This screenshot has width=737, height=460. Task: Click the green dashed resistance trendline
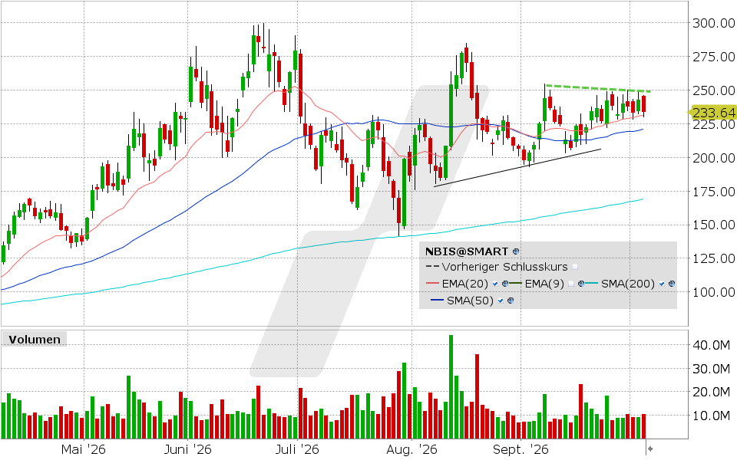pyautogui.click(x=598, y=88)
